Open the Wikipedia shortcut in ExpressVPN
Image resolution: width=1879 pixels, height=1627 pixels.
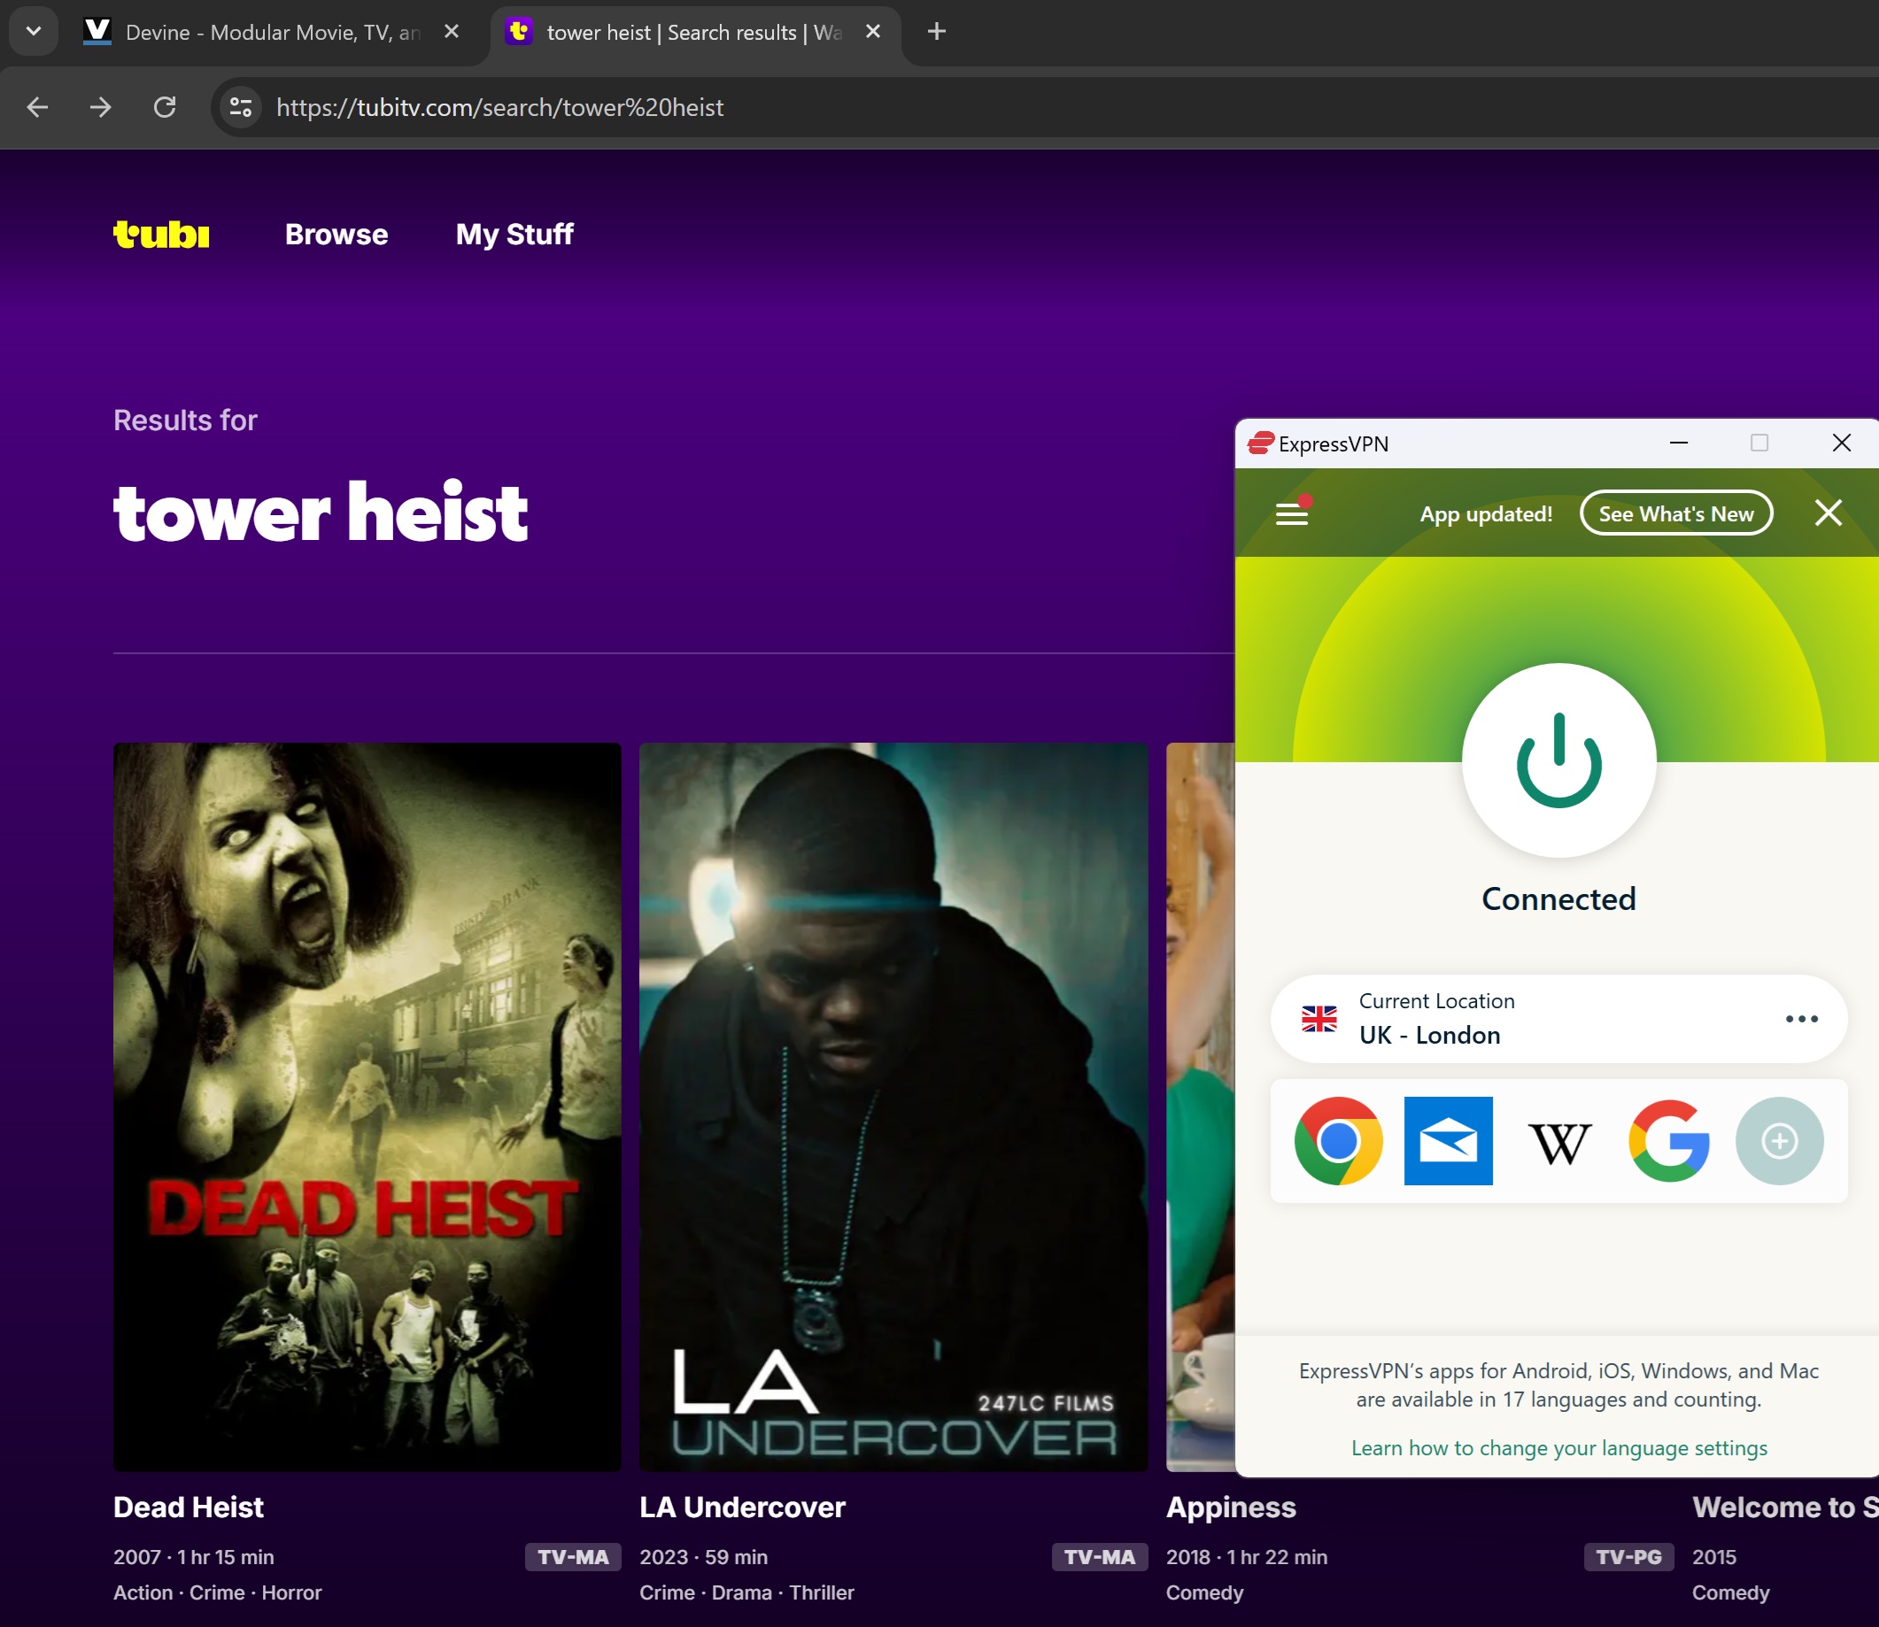click(1558, 1142)
